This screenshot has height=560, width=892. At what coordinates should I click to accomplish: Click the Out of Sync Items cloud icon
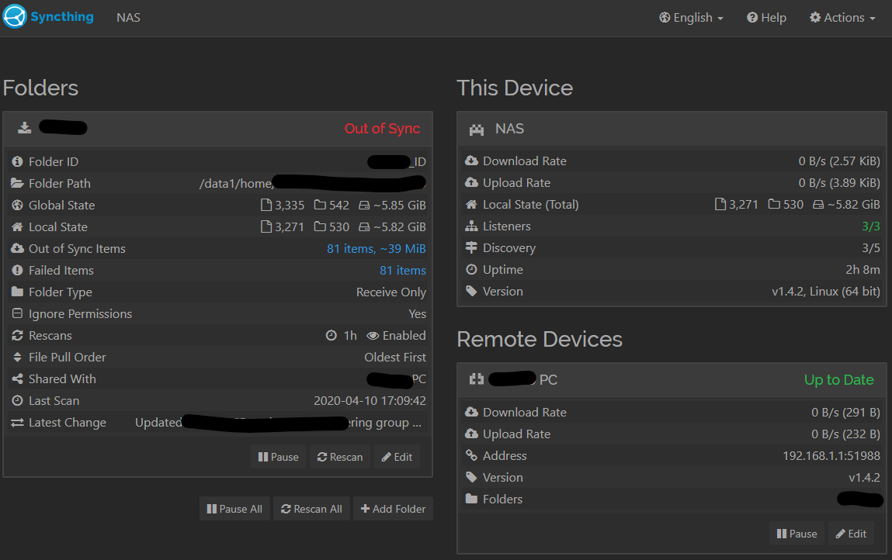click(x=18, y=248)
